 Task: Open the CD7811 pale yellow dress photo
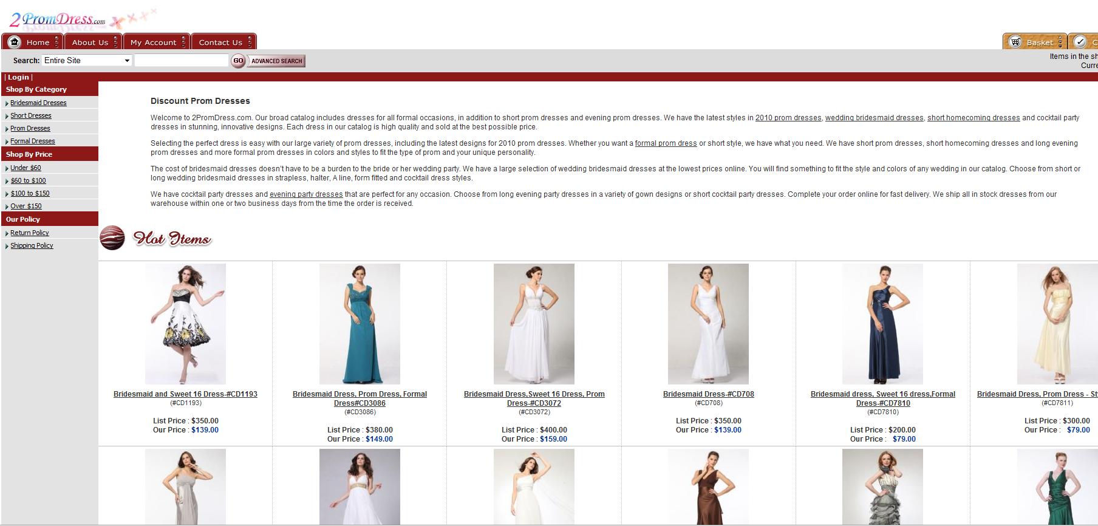tap(1057, 324)
